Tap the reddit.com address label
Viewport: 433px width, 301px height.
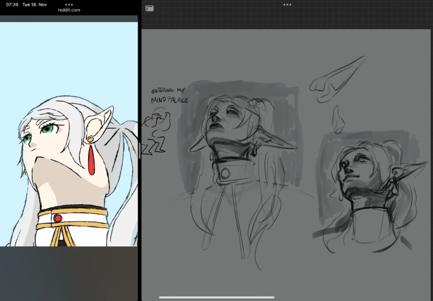[69, 10]
